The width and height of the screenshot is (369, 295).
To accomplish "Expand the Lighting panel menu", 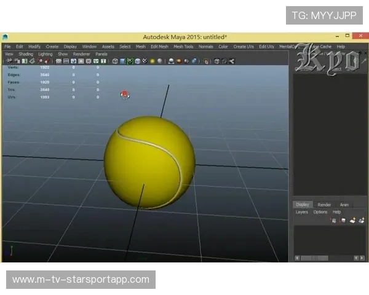I will click(46, 54).
